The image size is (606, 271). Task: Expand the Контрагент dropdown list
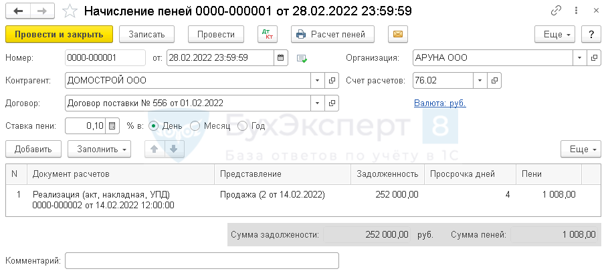pyautogui.click(x=317, y=81)
